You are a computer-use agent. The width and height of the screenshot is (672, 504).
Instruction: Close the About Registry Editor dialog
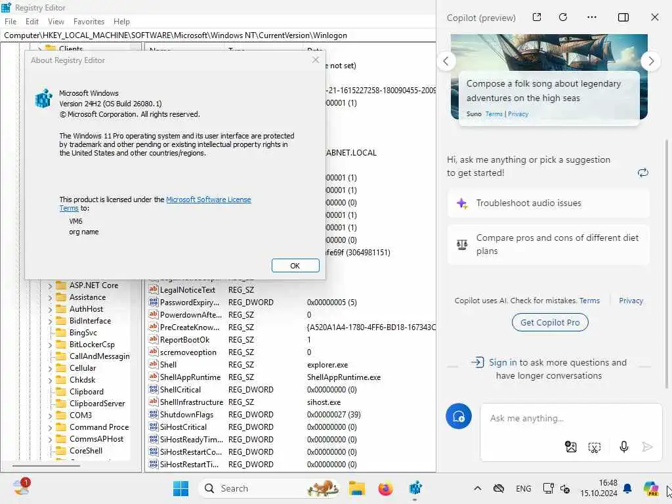tap(316, 60)
